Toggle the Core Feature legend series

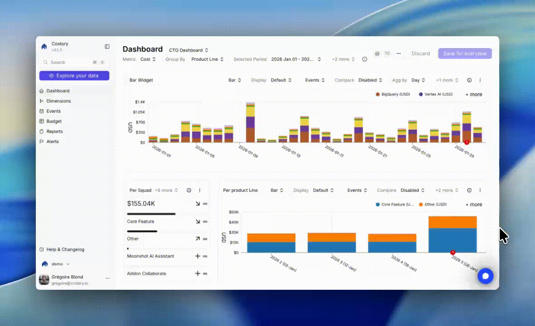[x=394, y=205]
